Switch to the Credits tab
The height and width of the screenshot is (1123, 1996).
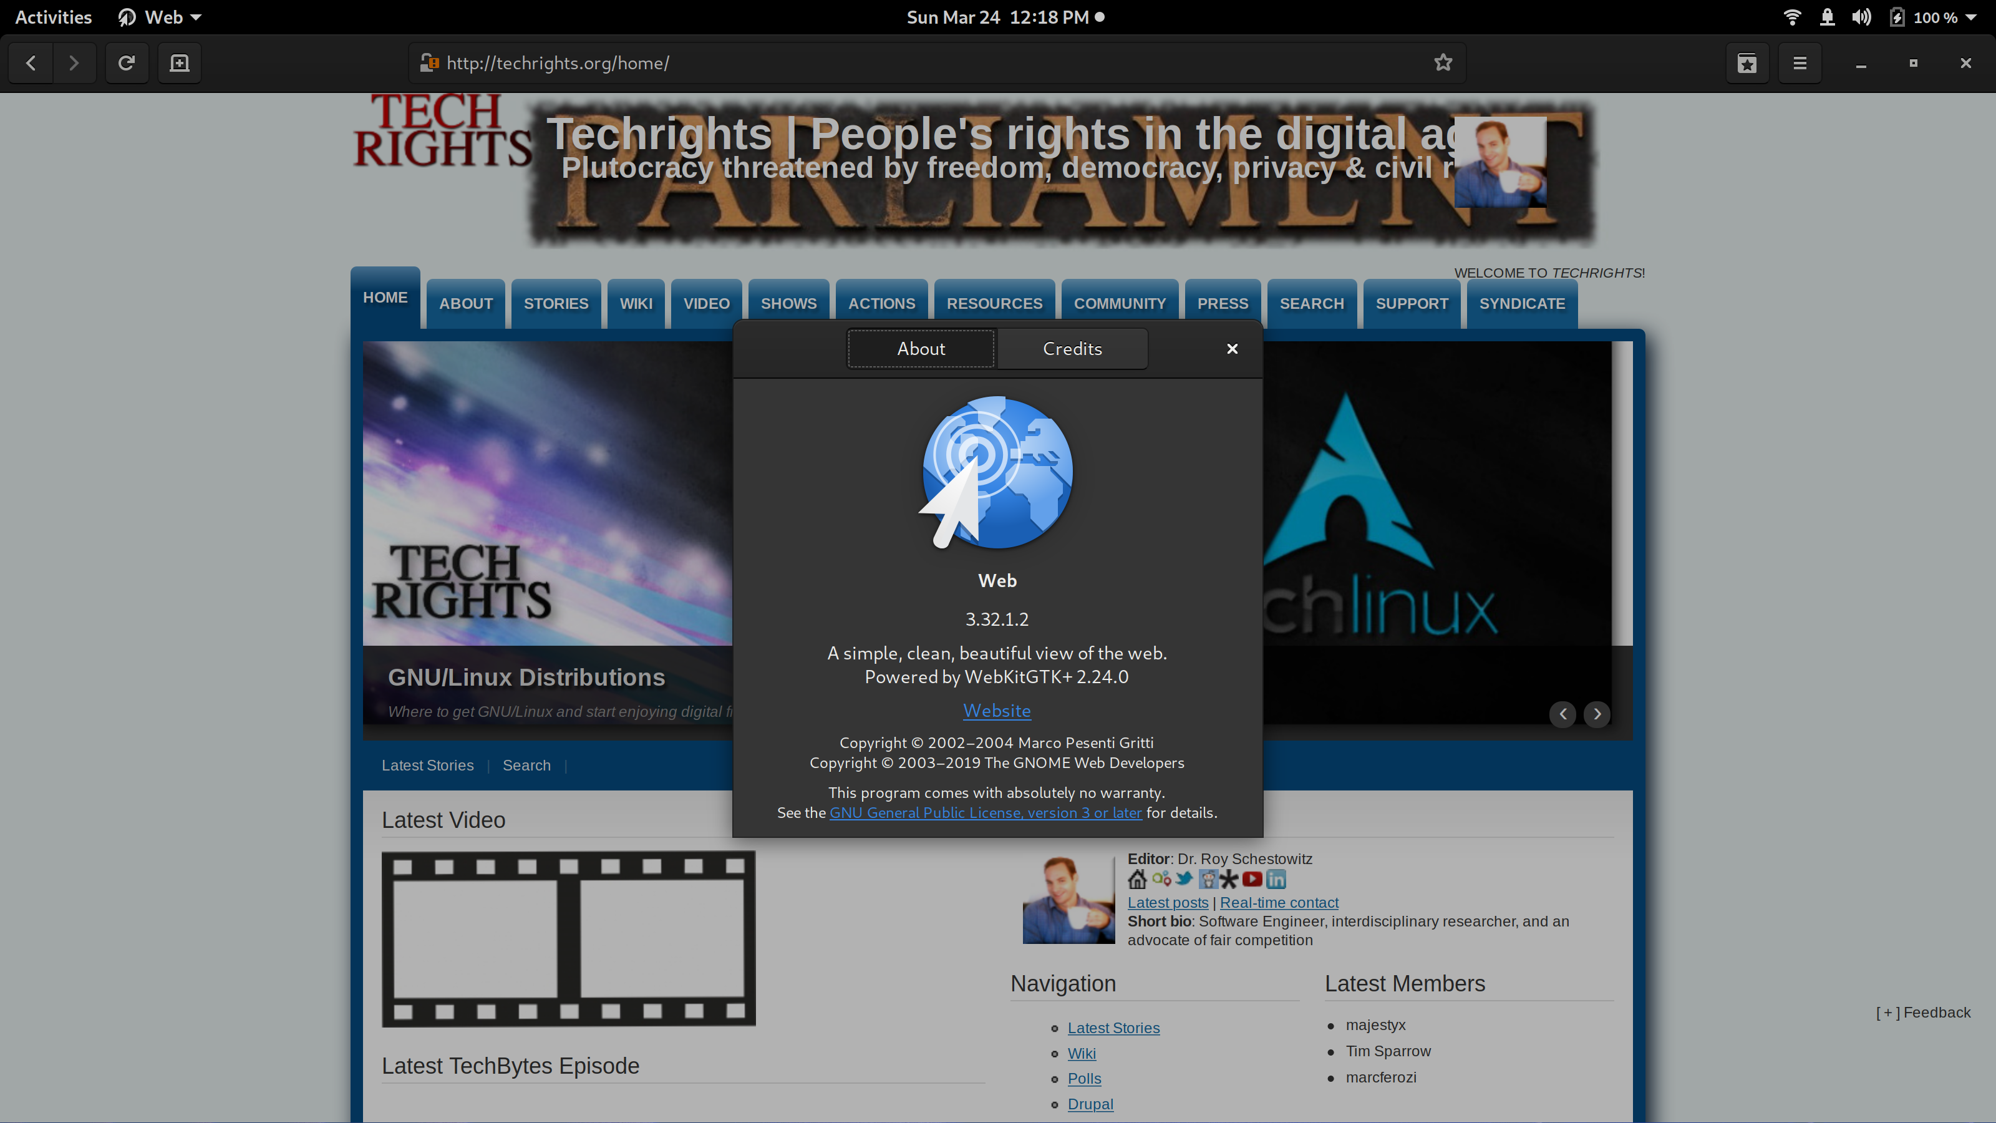point(1072,349)
